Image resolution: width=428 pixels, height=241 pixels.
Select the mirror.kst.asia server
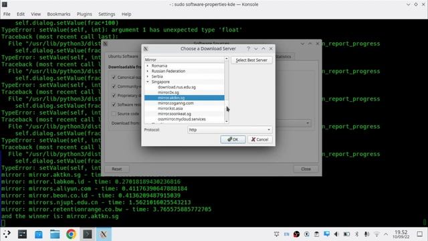[x=170, y=108]
